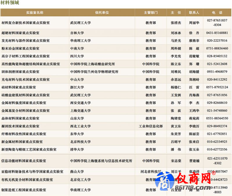
Task: Click 高分子材料工程国家重点实验室 entry
Action: [x=26, y=56]
